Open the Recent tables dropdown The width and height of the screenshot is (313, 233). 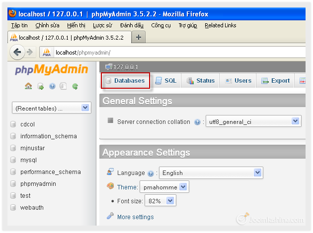[52, 108]
